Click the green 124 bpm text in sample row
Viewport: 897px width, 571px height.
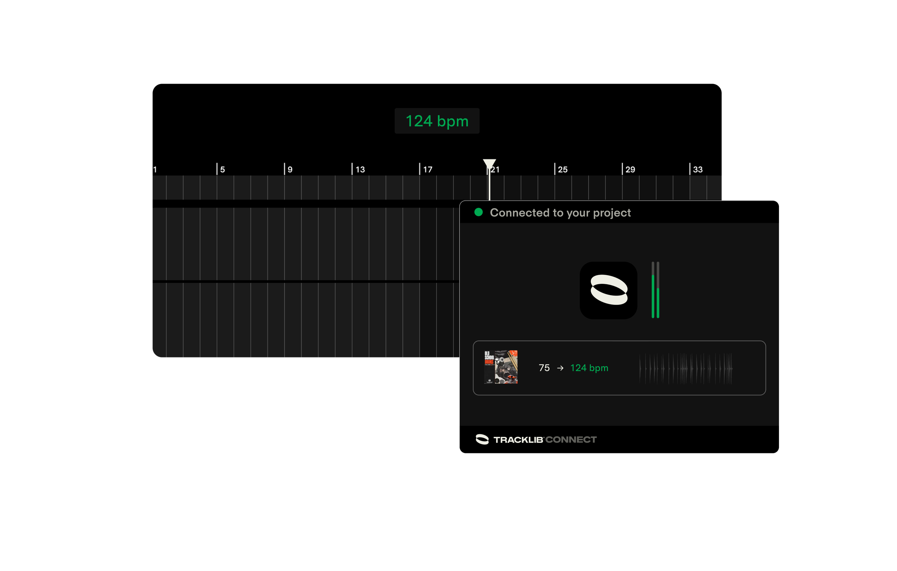pyautogui.click(x=589, y=368)
